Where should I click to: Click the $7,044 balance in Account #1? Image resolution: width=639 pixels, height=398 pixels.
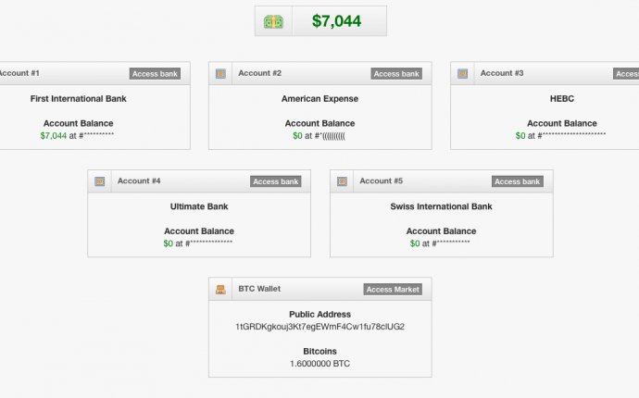(x=54, y=136)
